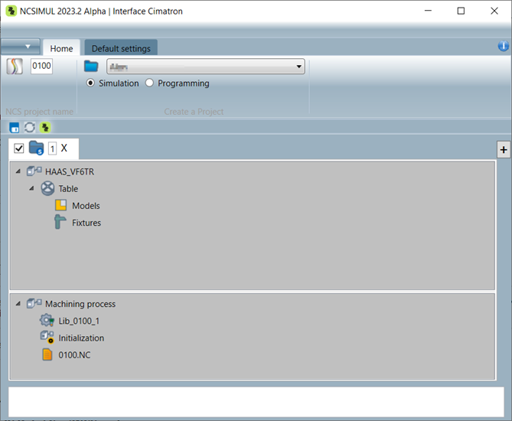Click the blue project folder icon on tab
This screenshot has width=512, height=421.
[37, 148]
